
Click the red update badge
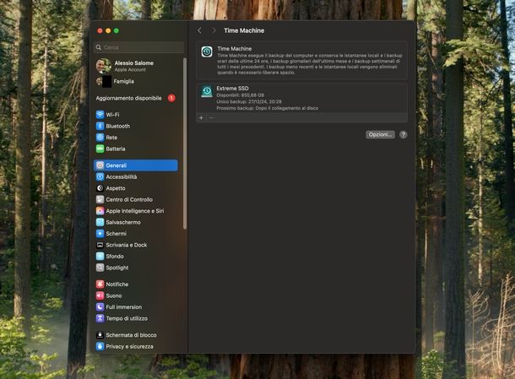[171, 98]
